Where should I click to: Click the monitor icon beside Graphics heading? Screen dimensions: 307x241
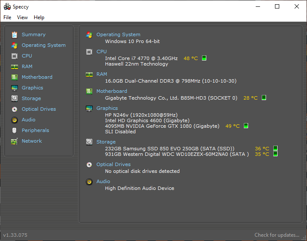point(89,109)
